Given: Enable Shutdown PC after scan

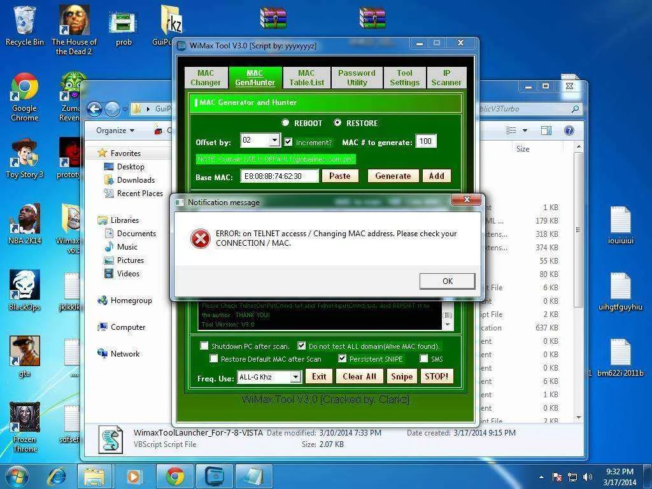Looking at the screenshot, I should (204, 346).
